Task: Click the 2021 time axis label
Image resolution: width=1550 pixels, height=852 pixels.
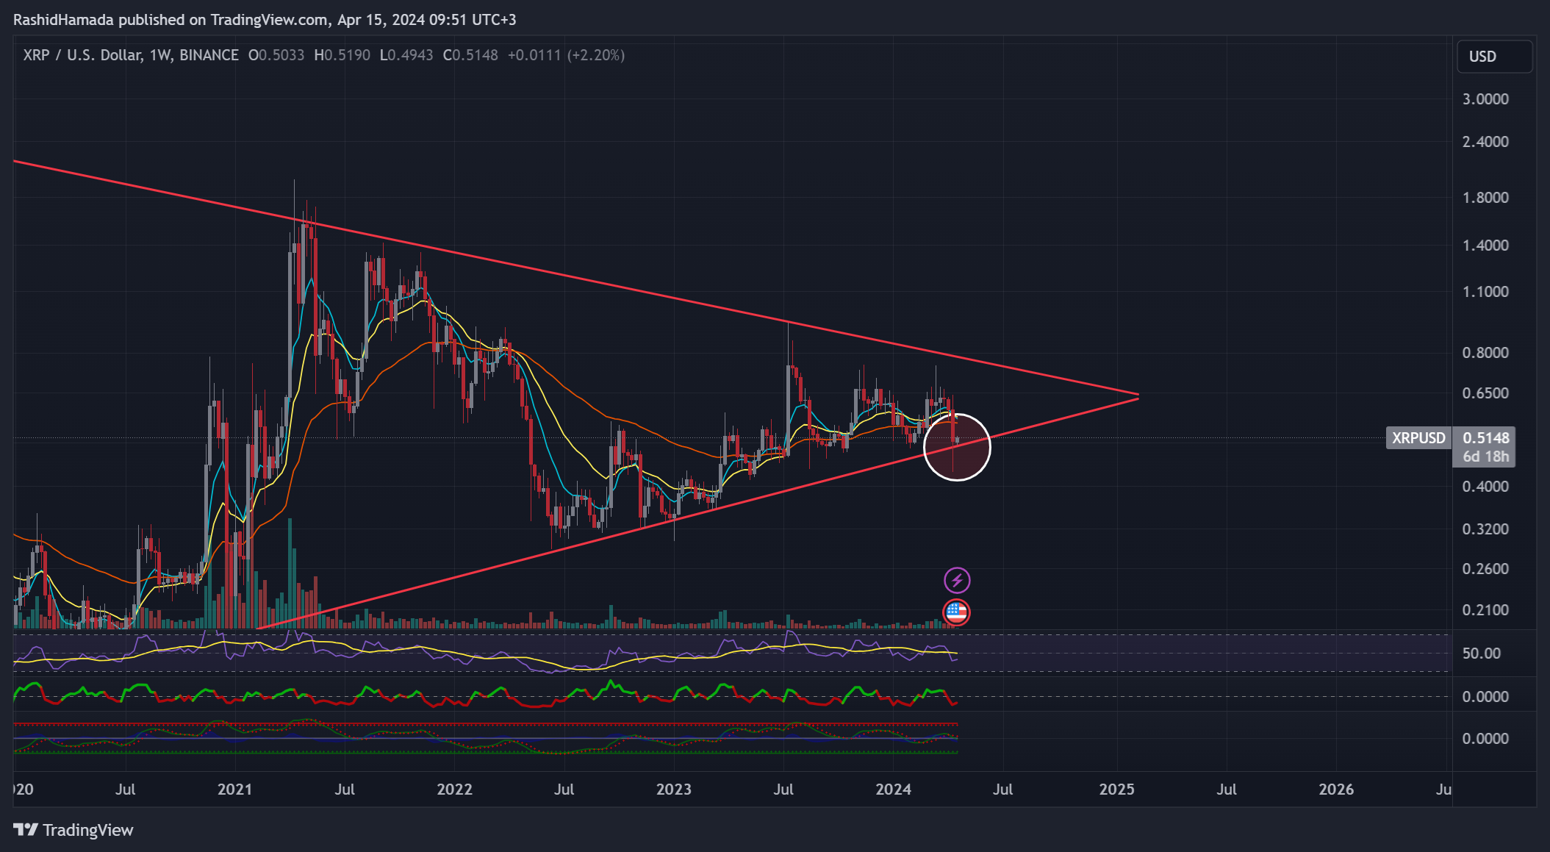Action: click(x=235, y=790)
